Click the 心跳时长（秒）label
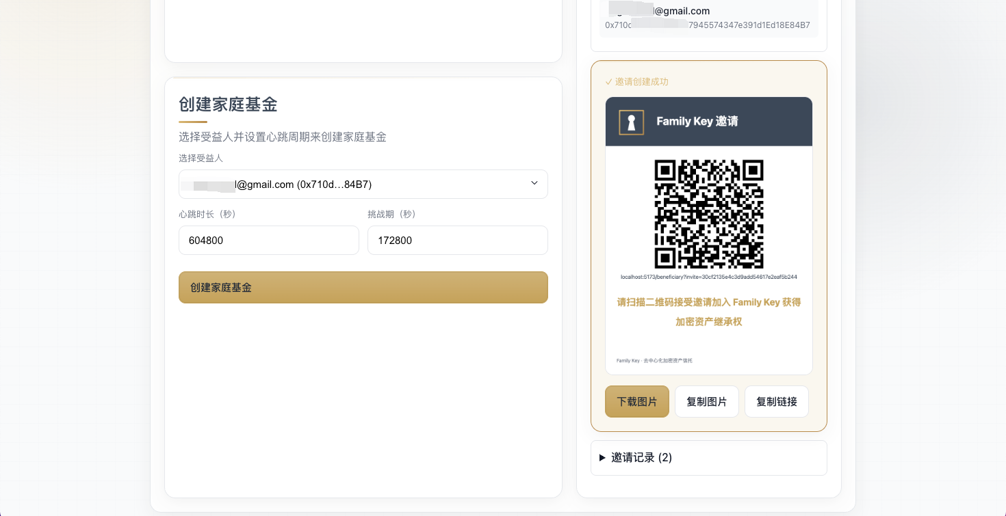Screen dimensions: 1006x516 coord(207,215)
